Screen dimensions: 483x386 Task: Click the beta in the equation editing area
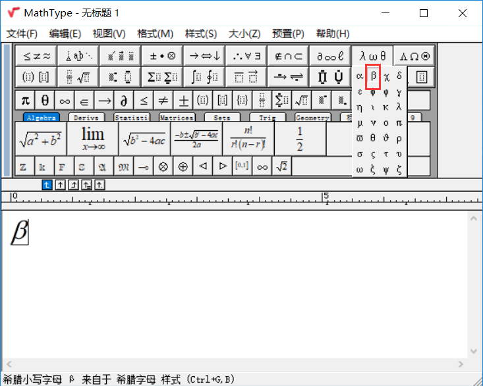[x=20, y=232]
